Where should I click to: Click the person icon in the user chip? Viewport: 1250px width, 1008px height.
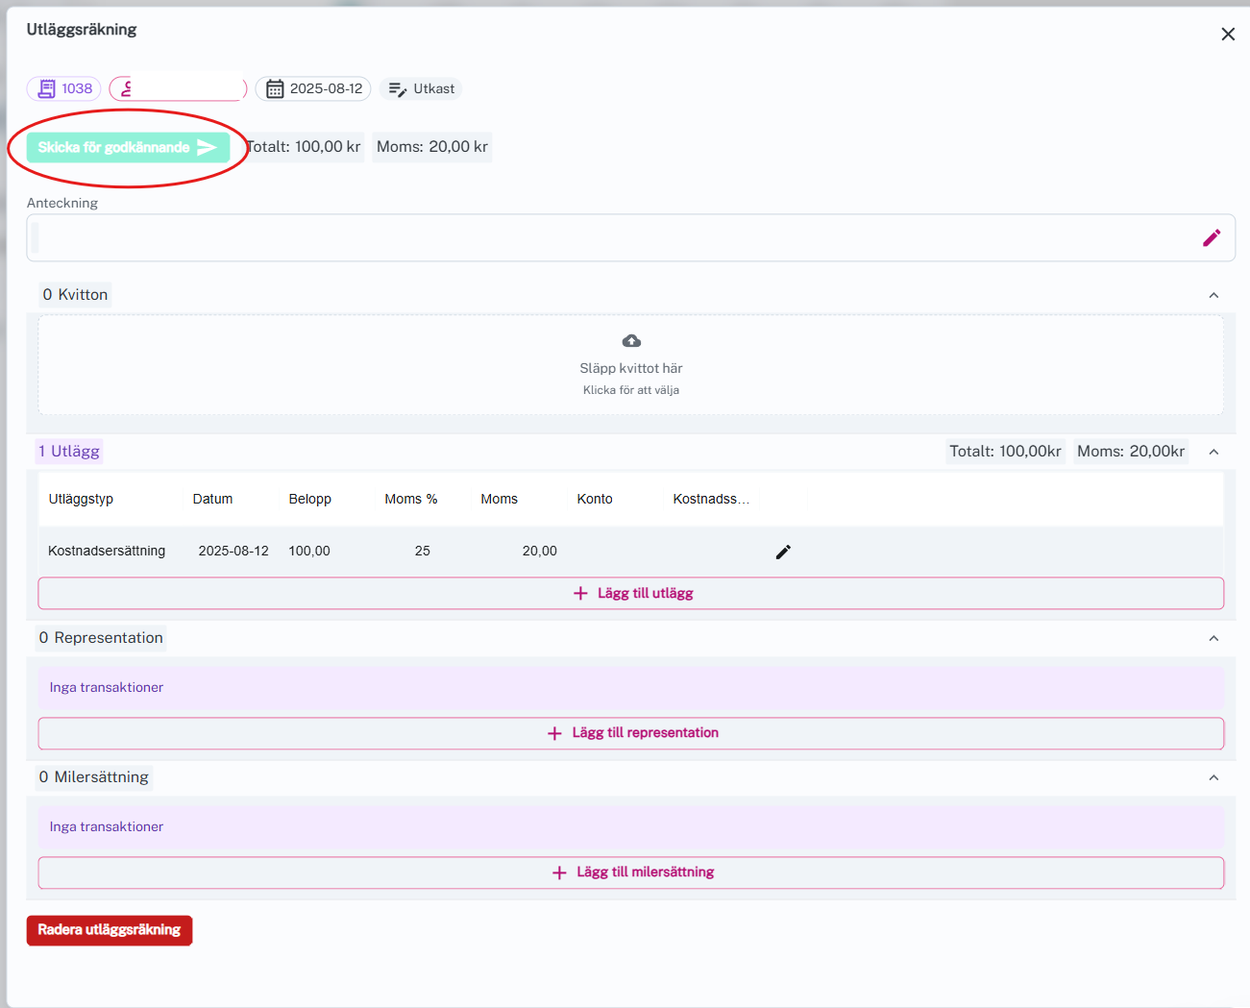[x=126, y=89]
